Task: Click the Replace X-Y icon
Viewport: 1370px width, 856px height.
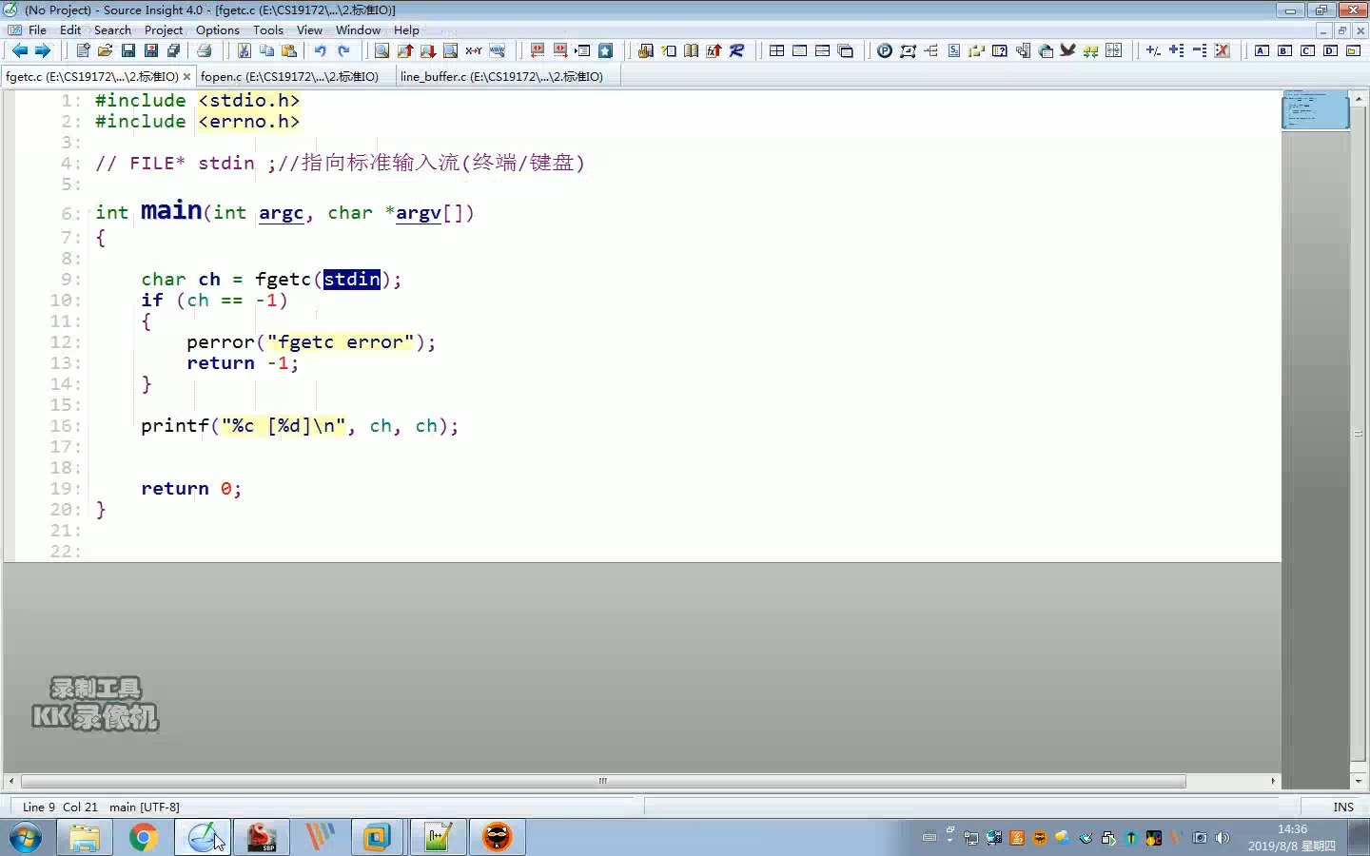Action: (x=474, y=51)
